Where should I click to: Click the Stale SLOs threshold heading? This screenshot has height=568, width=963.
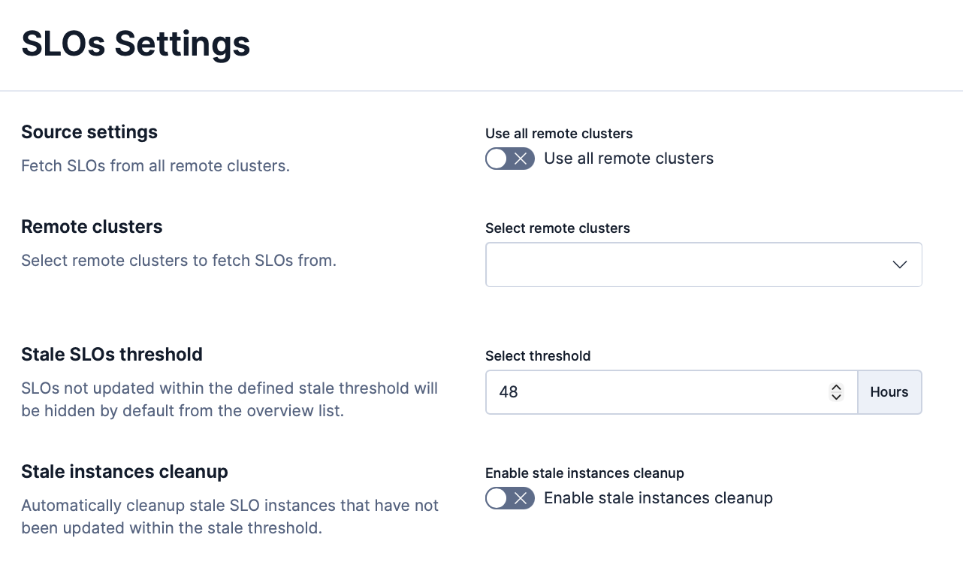(x=113, y=354)
